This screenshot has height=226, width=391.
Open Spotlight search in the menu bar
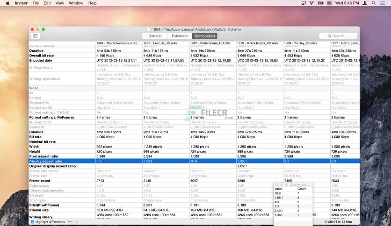374,3
